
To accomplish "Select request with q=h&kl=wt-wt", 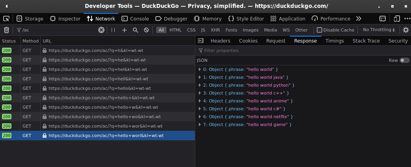I will click(97, 50).
